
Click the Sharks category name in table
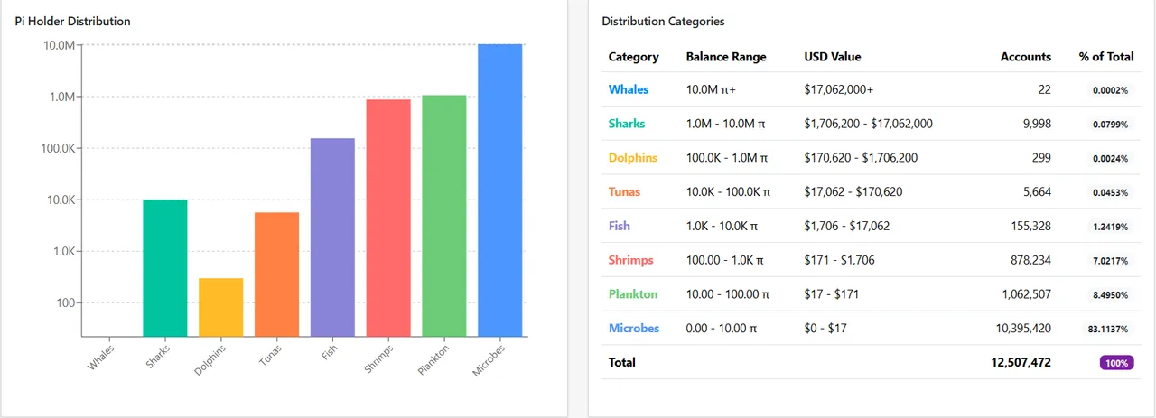[x=627, y=124]
